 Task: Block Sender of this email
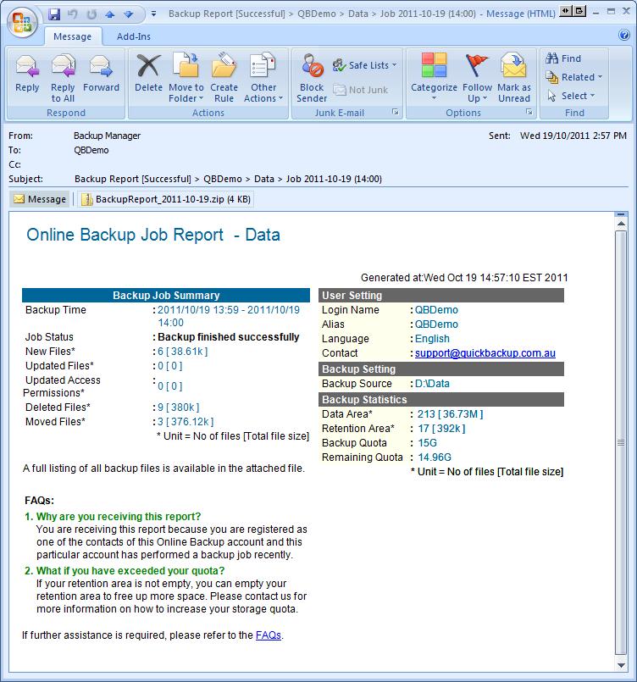pos(312,78)
